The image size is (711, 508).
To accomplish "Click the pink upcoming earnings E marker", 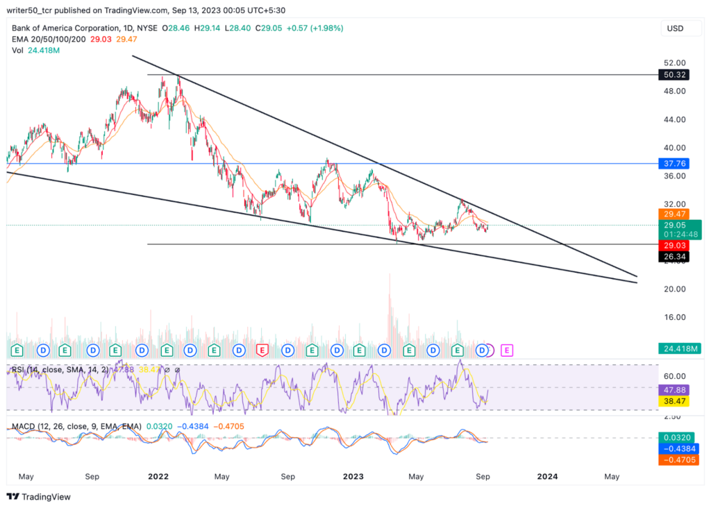I will coord(507,350).
